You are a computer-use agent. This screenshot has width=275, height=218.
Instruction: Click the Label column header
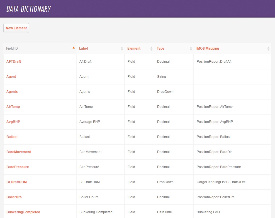tap(83, 48)
